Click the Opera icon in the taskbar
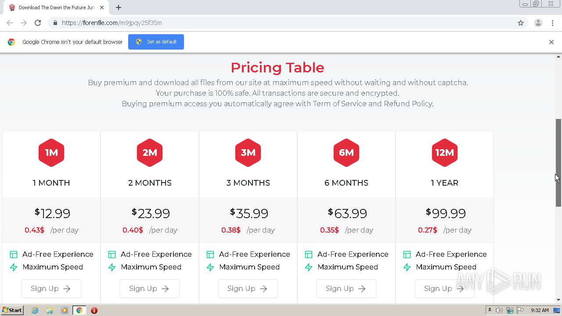 click(94, 310)
